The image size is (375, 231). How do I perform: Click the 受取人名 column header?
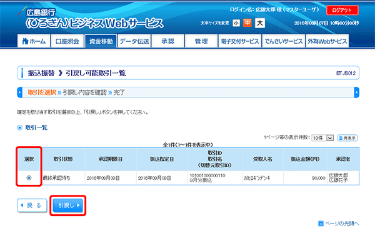(262, 159)
